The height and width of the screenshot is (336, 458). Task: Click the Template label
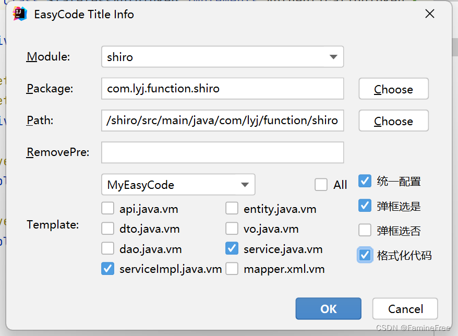53,225
